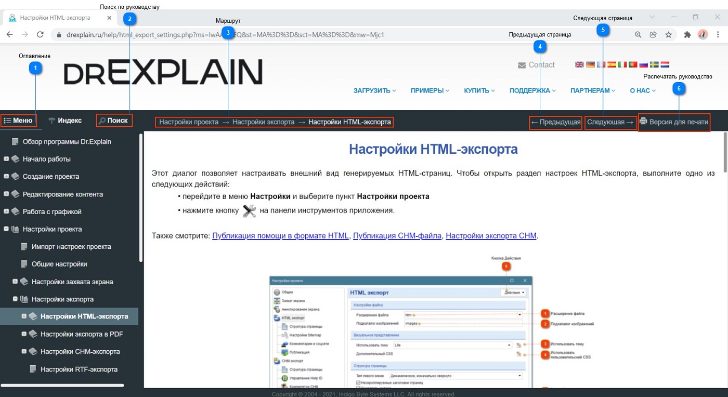728x397 pixels.
Task: Open the ПОДДЕРЖКА dropdown menu
Action: (532, 90)
